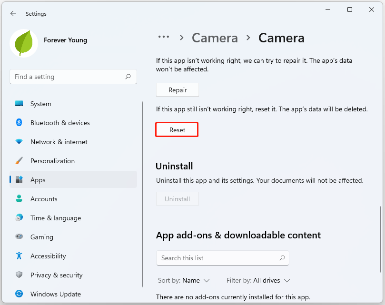Navigate back with the back arrow
385x305 pixels.
pyautogui.click(x=13, y=13)
